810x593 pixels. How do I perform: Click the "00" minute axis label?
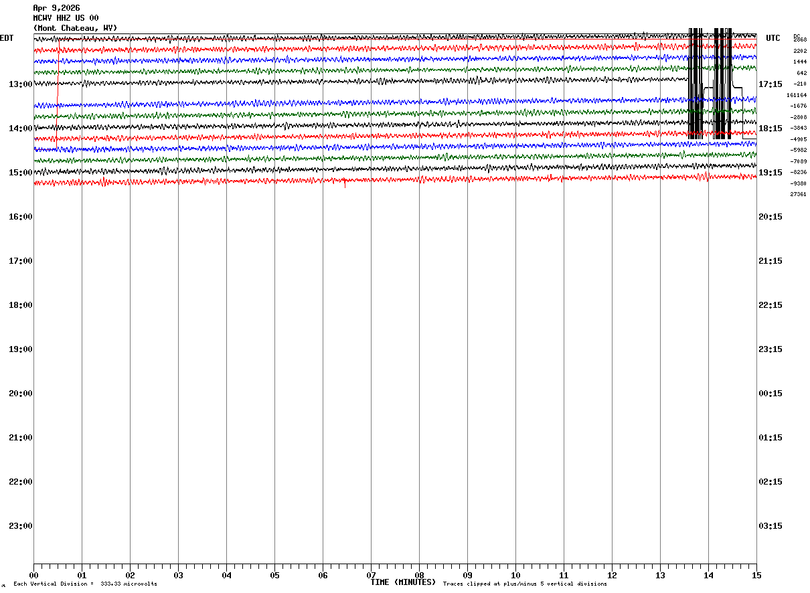(x=33, y=576)
